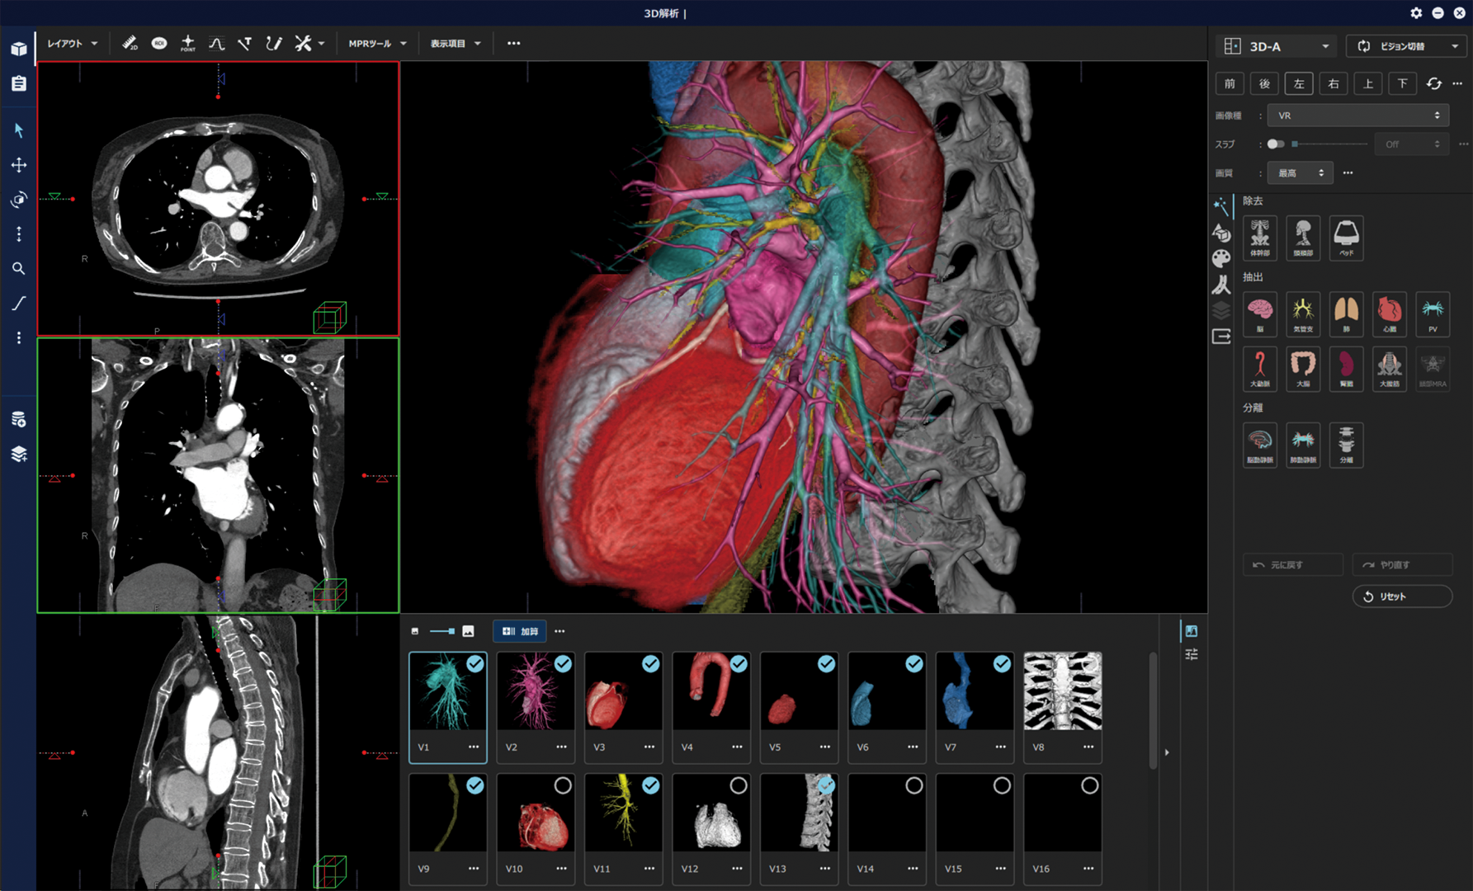Expand the VR image type dropdown

click(x=1357, y=115)
